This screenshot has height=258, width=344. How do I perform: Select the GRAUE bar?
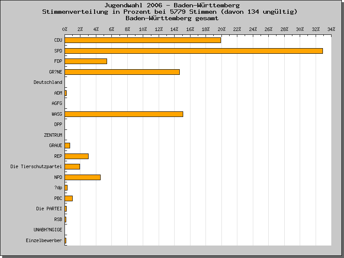tap(68, 145)
